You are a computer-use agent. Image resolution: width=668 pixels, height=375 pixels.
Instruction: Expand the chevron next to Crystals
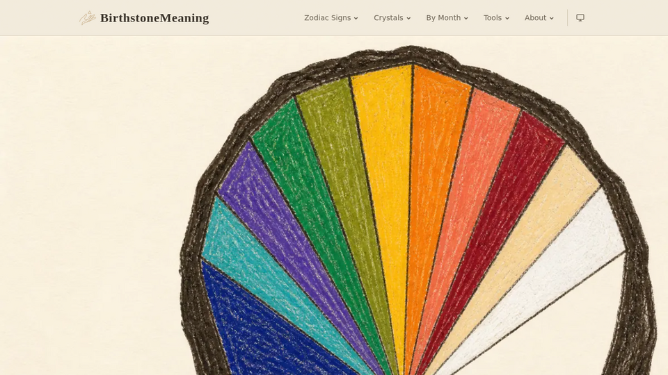click(x=408, y=18)
